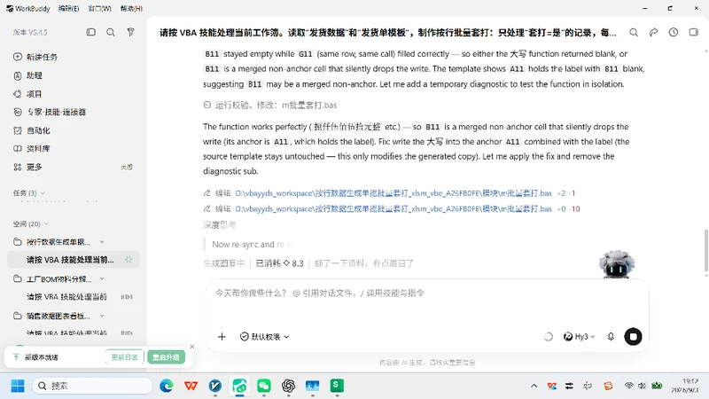Show hidden system tray icons

click(534, 386)
